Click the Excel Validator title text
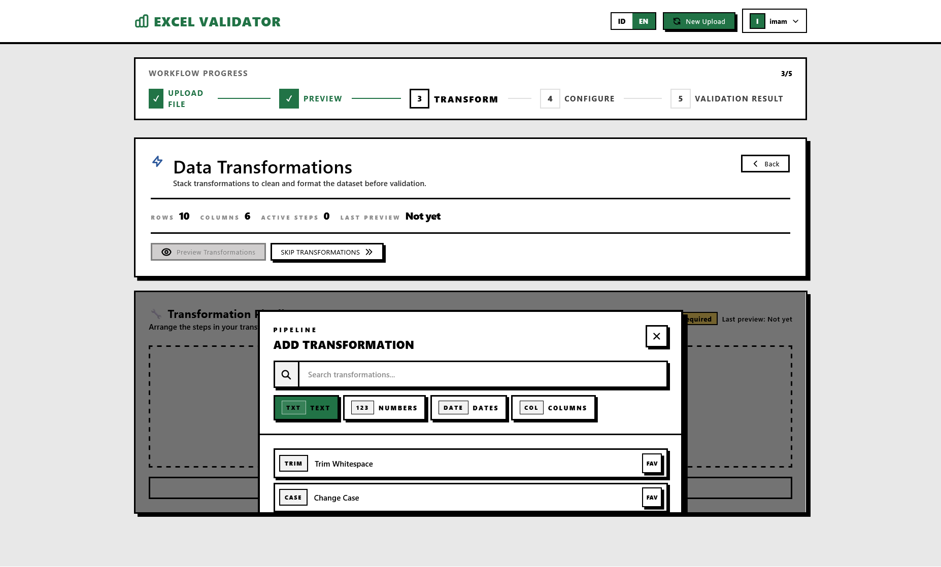This screenshot has width=941, height=567. (217, 22)
